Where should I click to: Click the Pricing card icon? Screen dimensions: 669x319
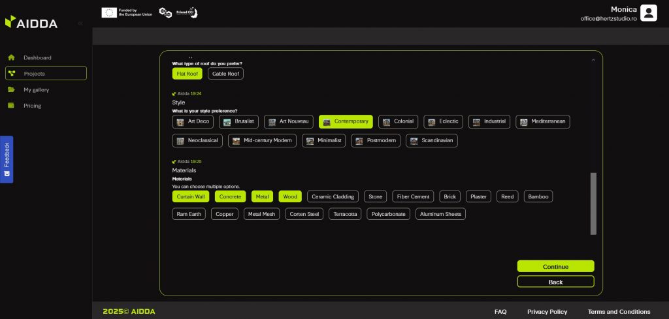(x=11, y=105)
